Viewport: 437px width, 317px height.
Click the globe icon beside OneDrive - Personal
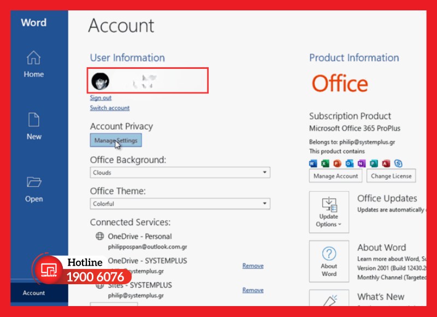100,236
